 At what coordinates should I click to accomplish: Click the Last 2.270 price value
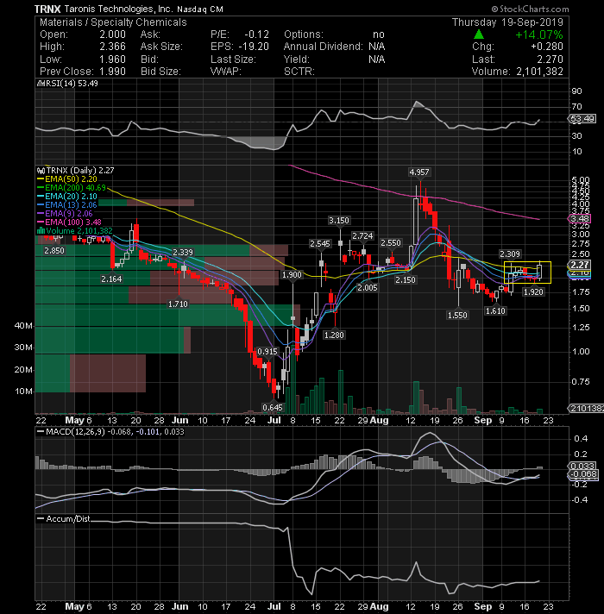tap(550, 60)
